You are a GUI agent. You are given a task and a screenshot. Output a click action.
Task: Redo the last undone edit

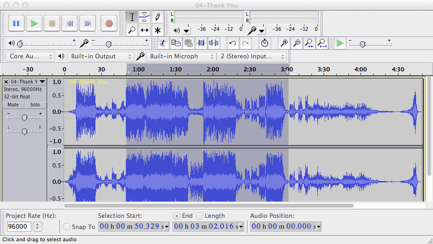click(245, 43)
